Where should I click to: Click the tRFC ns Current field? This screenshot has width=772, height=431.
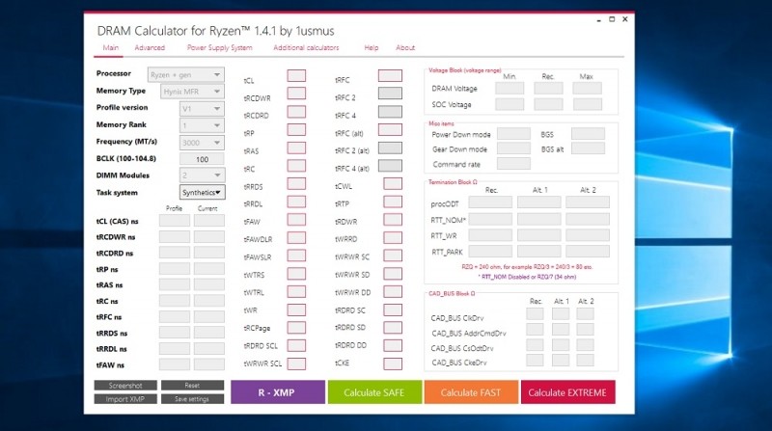pyautogui.click(x=208, y=316)
